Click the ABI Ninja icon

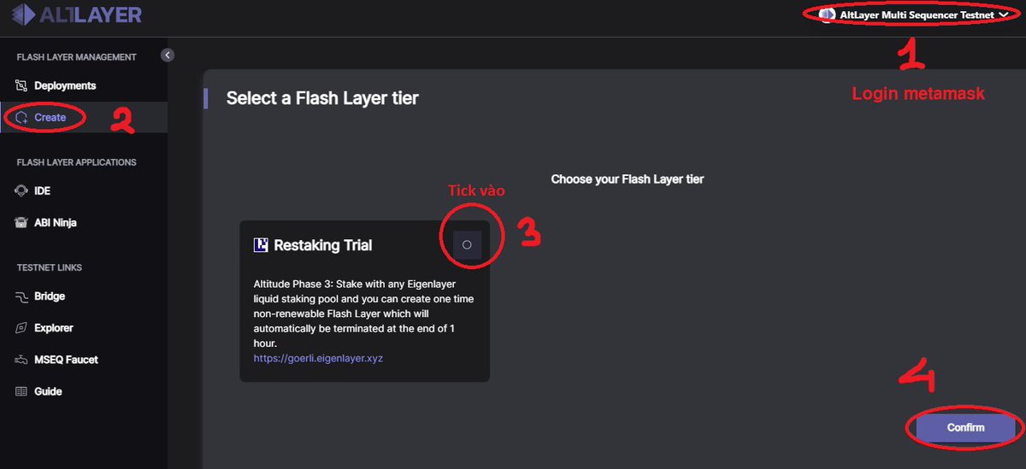[22, 223]
